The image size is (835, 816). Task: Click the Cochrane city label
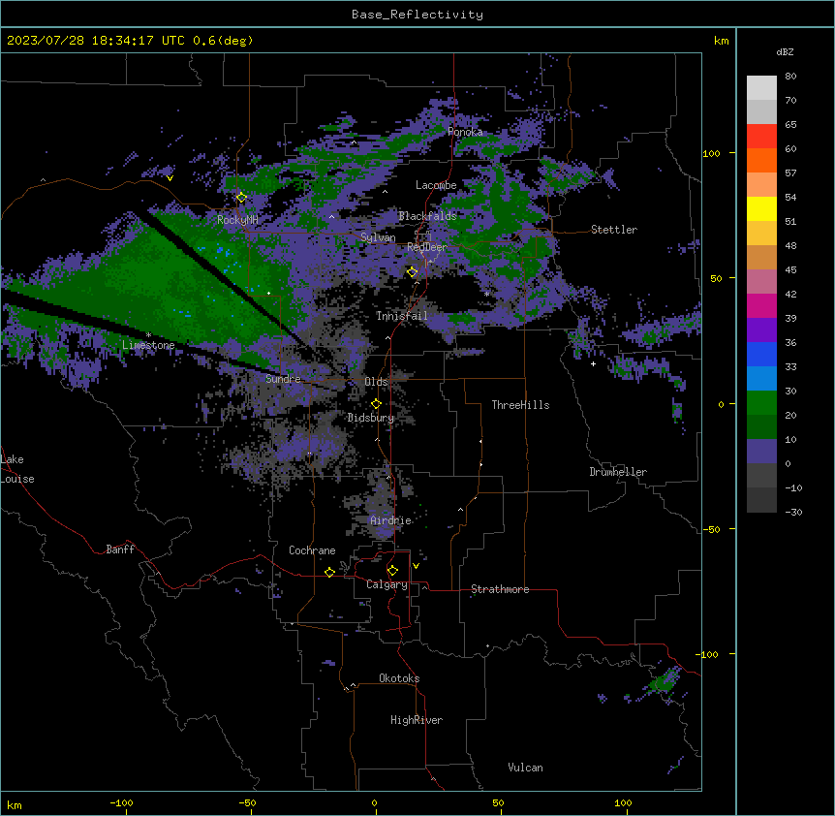[x=312, y=550]
